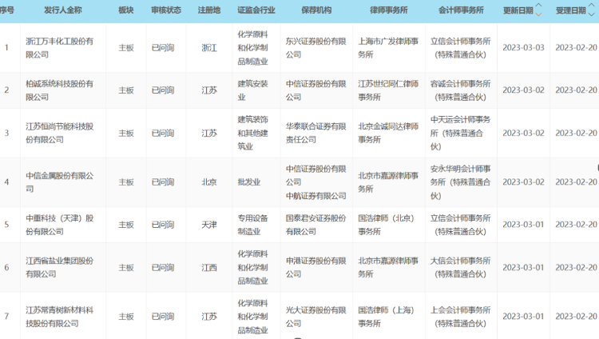Open 浙江万丰化工股份有限公司 issuer entry
Viewport: 599px width, 339px height.
point(60,47)
